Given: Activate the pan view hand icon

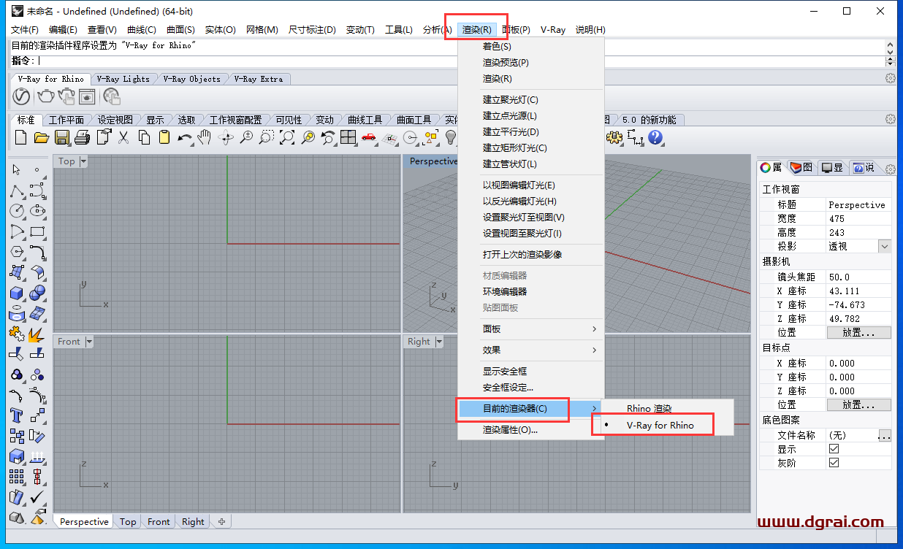Looking at the screenshot, I should click(x=205, y=137).
